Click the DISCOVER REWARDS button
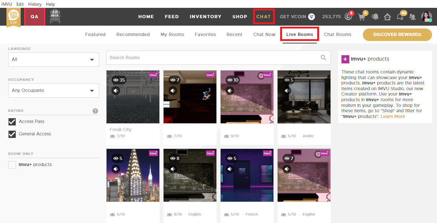Viewport: 437px width, 223px height. pos(397,35)
